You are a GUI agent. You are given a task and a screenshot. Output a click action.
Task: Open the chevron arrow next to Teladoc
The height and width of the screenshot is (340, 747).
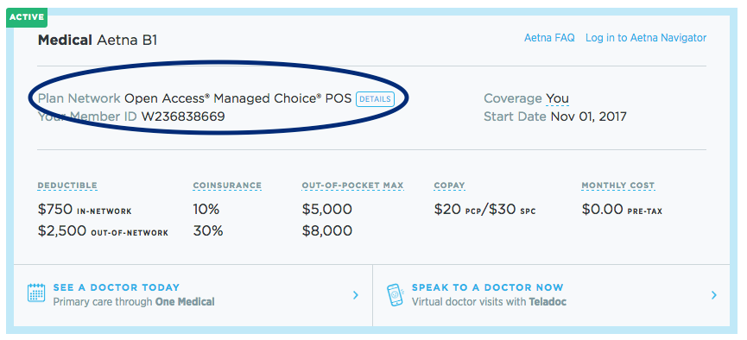(x=713, y=295)
